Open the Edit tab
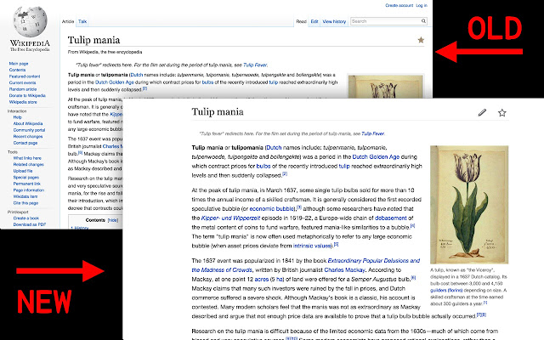This screenshot has height=340, width=544. click(314, 21)
